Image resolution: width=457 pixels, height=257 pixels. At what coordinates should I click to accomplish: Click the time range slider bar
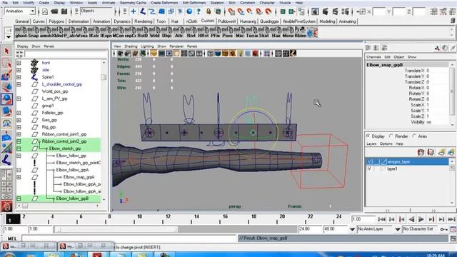116,230
